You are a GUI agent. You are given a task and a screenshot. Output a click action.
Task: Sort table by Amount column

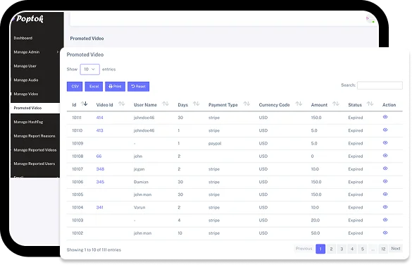coord(335,104)
